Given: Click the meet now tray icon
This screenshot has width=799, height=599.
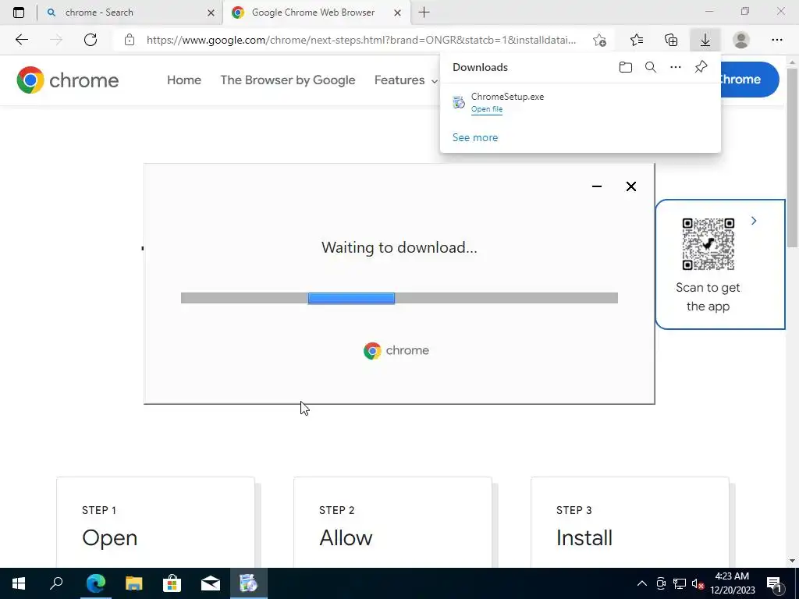Looking at the screenshot, I should tap(661, 583).
